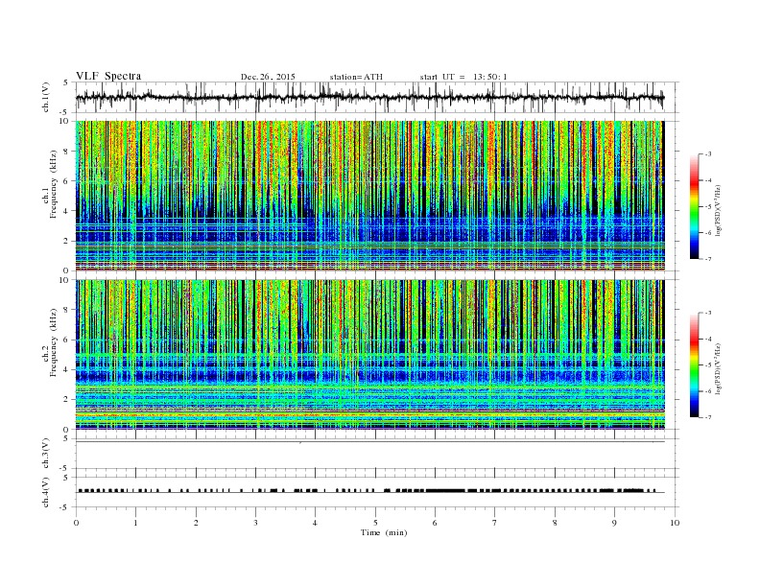Screen dimensions: 760x587
Task: Click the time axis tick label '5'
Action: tap(375, 523)
